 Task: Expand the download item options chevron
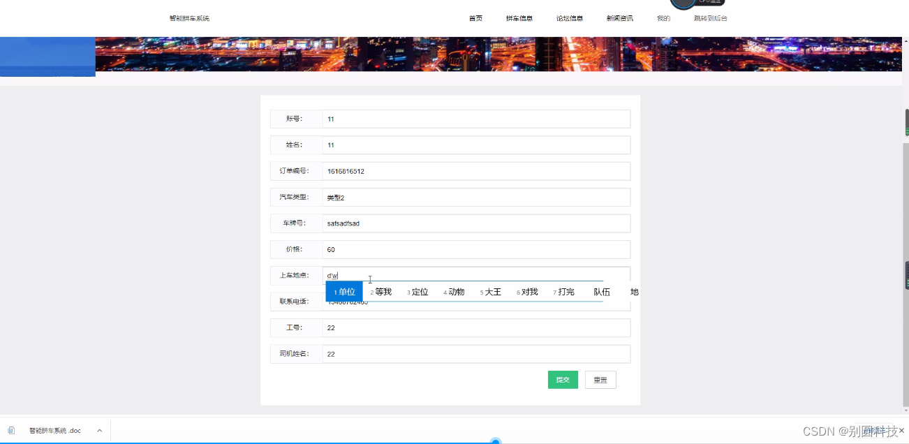click(99, 431)
